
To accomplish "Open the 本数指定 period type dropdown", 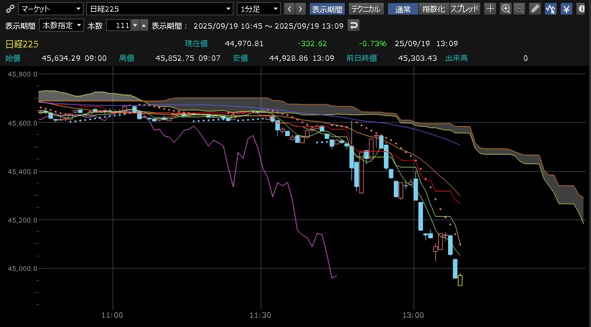I will pyautogui.click(x=61, y=26).
